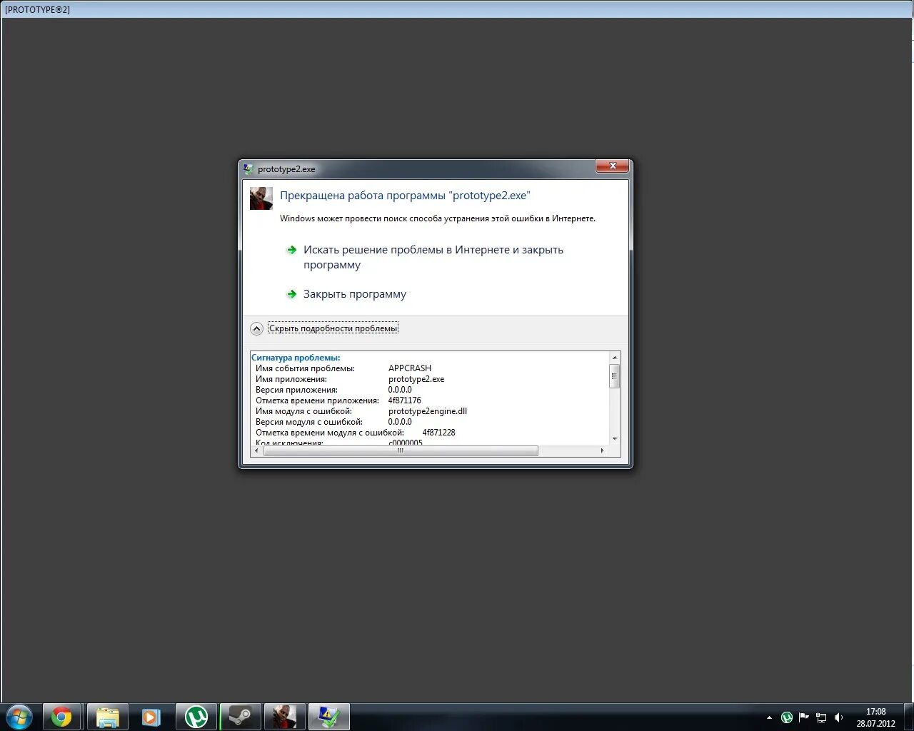Close the prototype2.exe error dialog
Image resolution: width=914 pixels, height=731 pixels.
click(x=613, y=166)
